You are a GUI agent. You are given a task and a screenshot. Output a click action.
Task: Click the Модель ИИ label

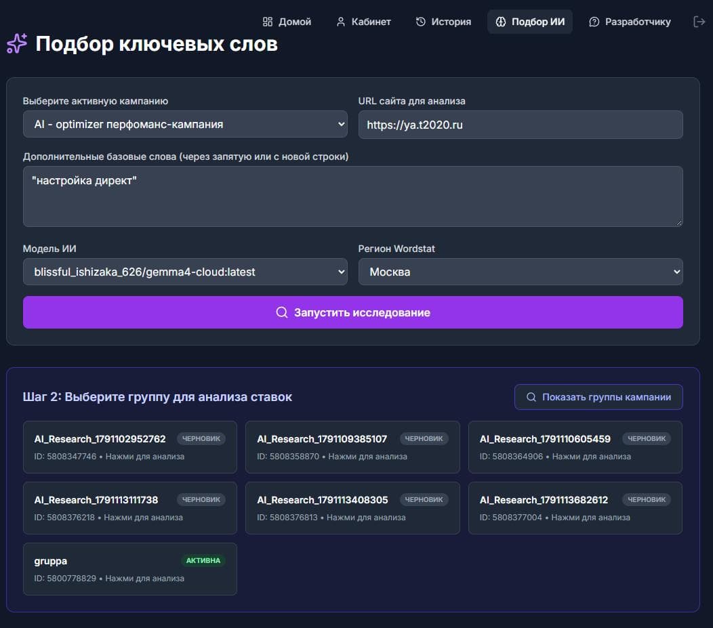[49, 249]
